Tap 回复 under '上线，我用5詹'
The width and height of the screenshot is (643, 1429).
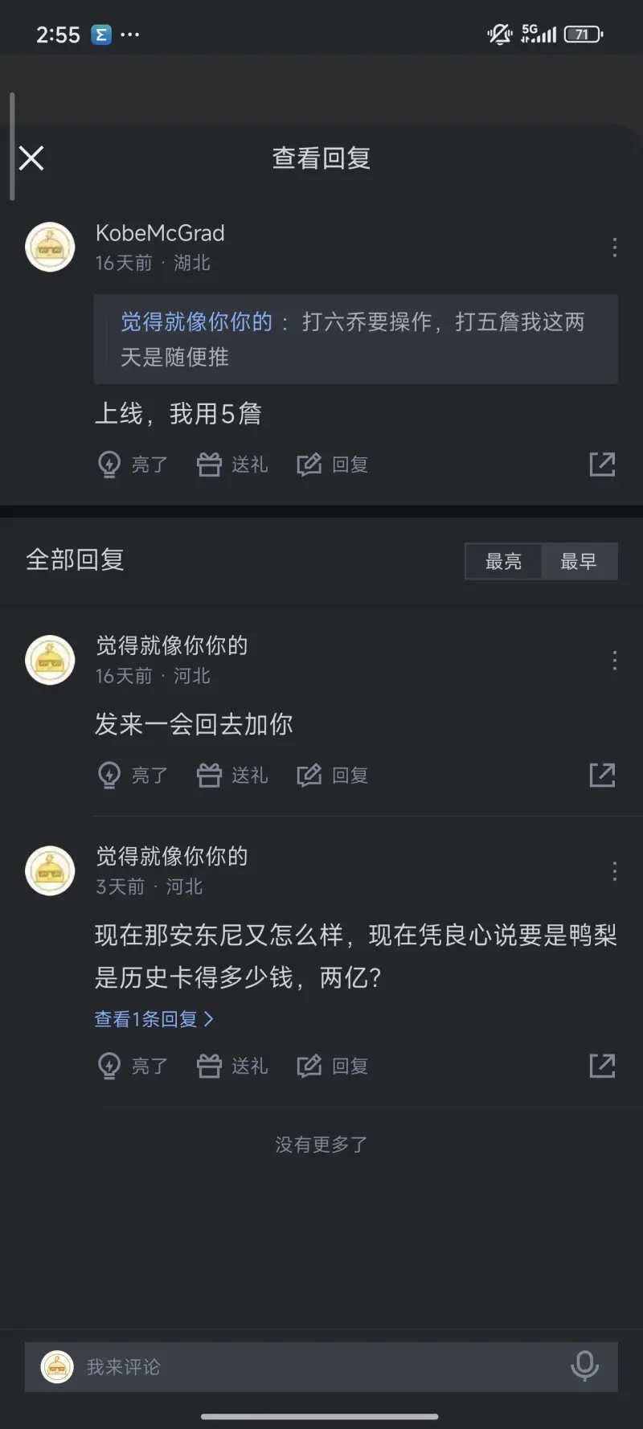[x=333, y=464]
